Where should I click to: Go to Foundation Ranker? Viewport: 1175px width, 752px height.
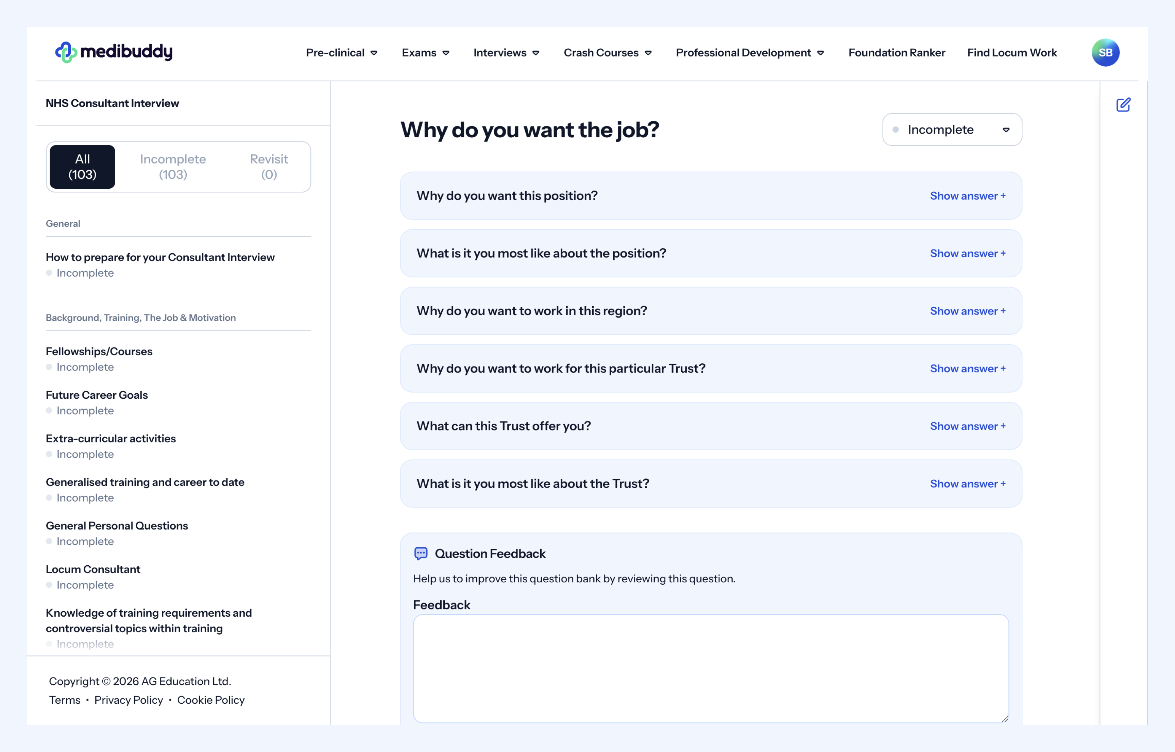pyautogui.click(x=897, y=53)
